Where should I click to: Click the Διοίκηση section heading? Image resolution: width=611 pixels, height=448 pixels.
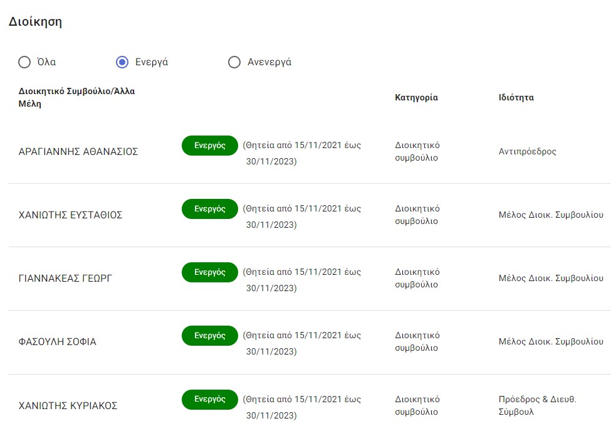(35, 22)
